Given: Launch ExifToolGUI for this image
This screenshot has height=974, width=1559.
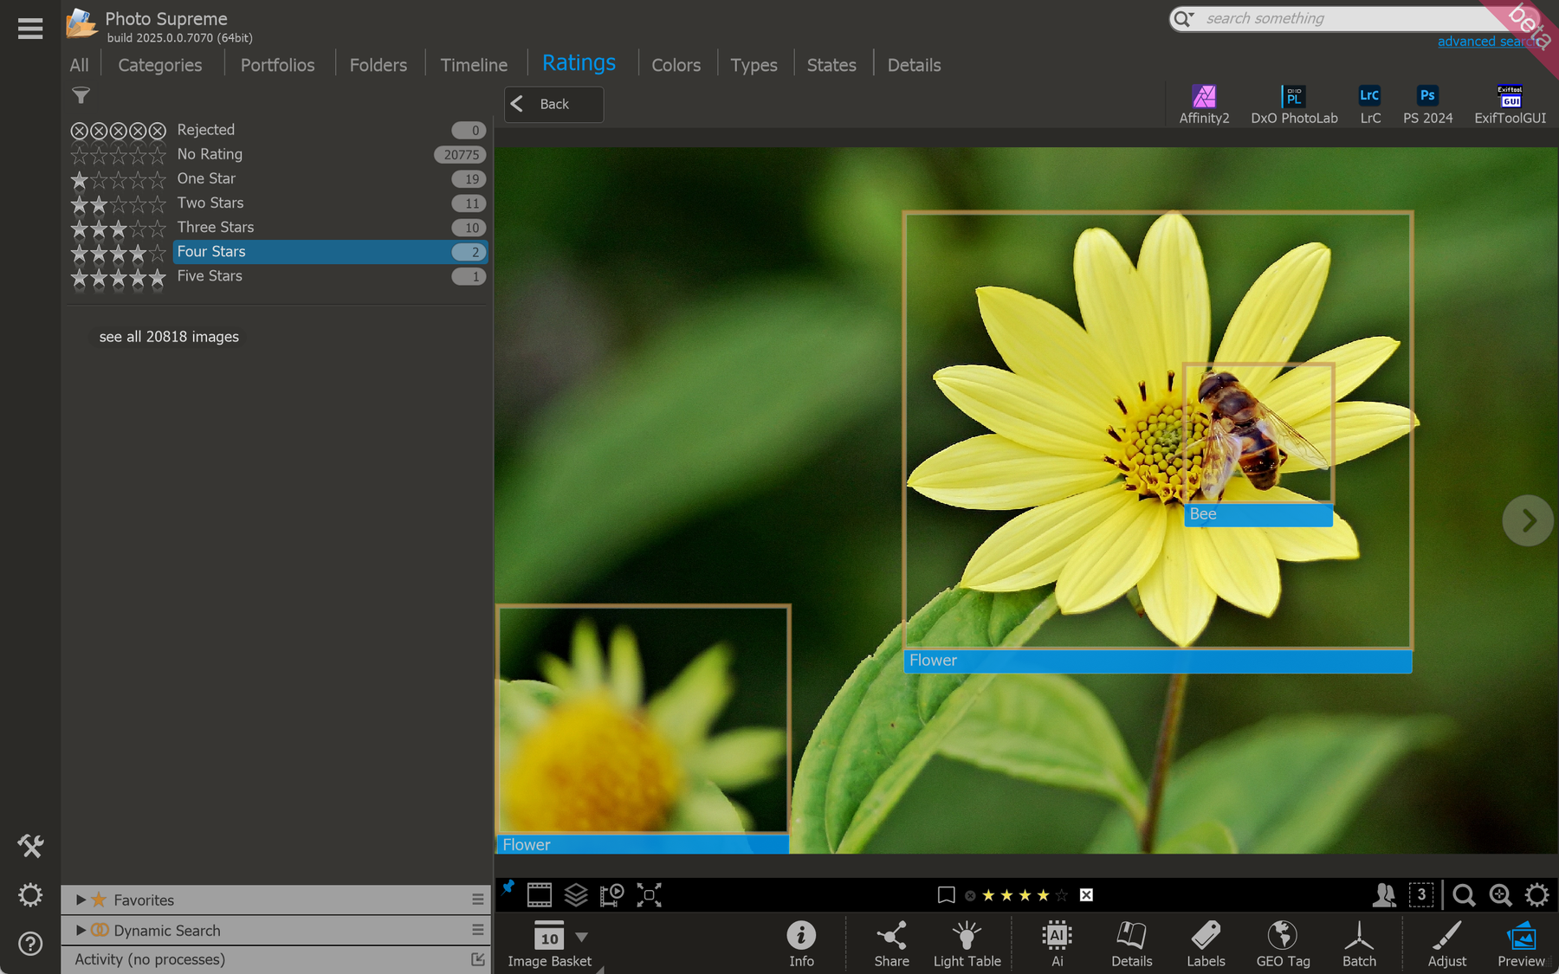Looking at the screenshot, I should coord(1510,105).
